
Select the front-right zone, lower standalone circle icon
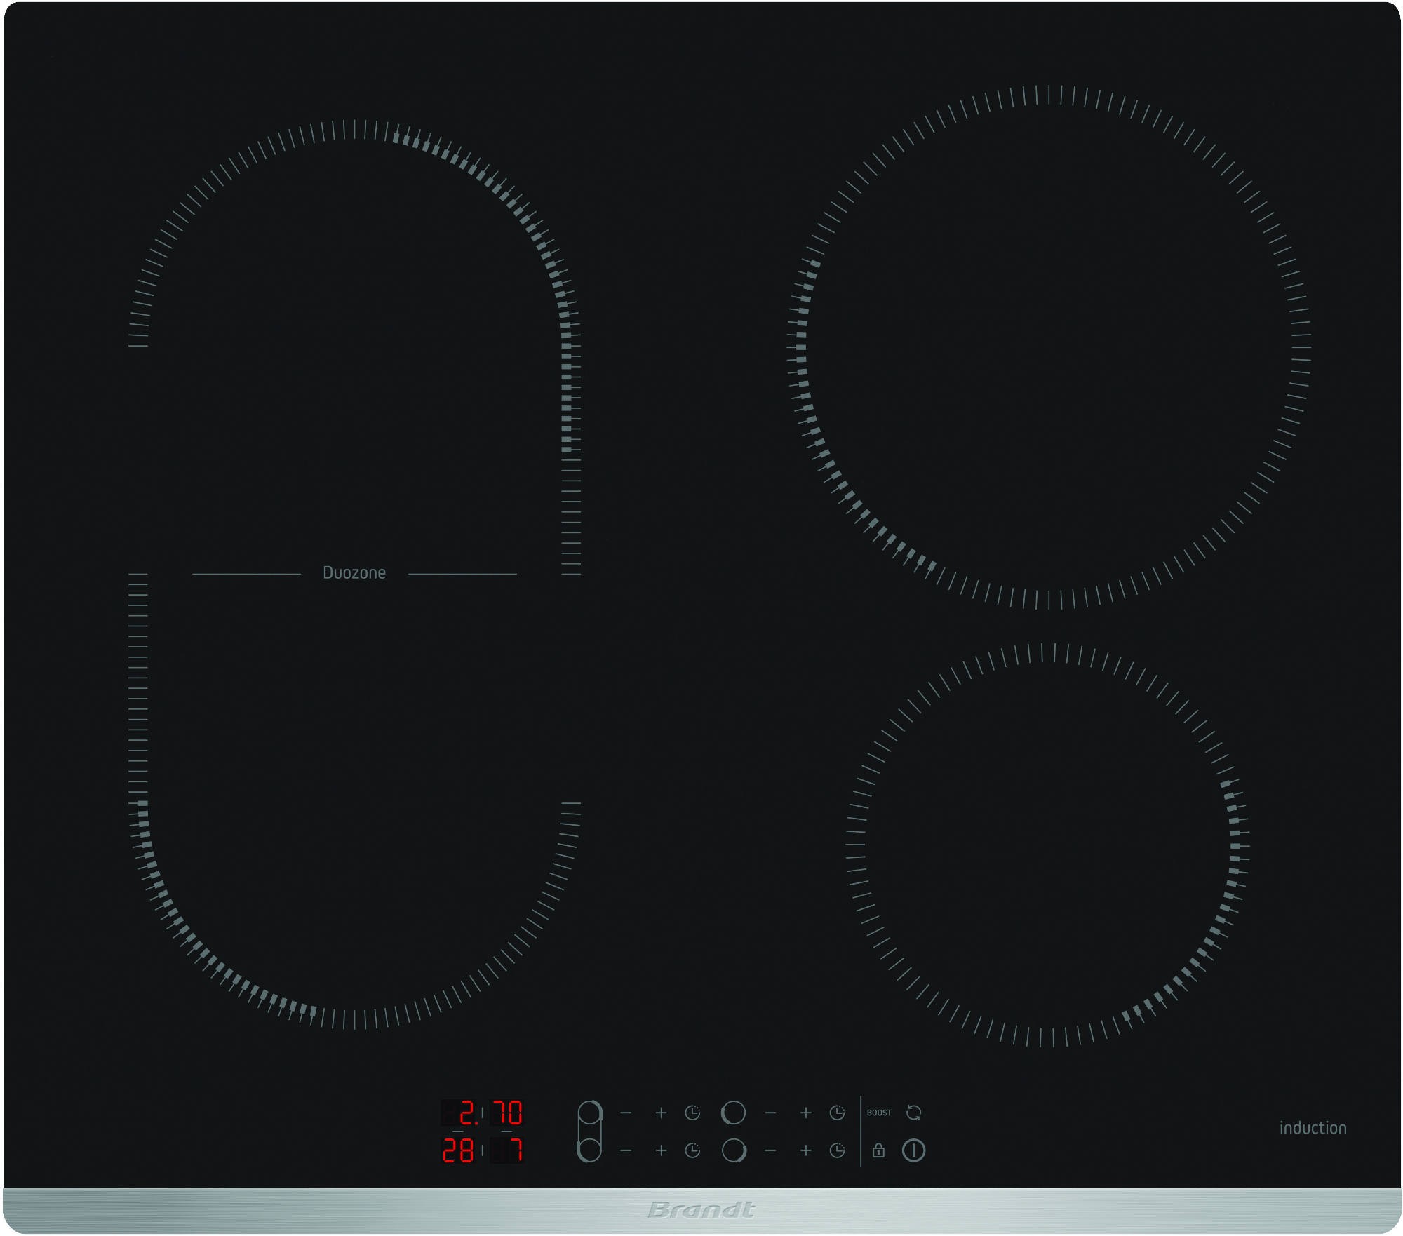pos(734,1150)
